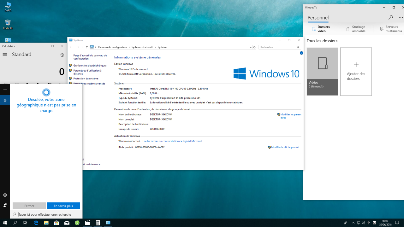Open Page d'accueil du panneau de configuration
404x227 pixels.
[90, 57]
